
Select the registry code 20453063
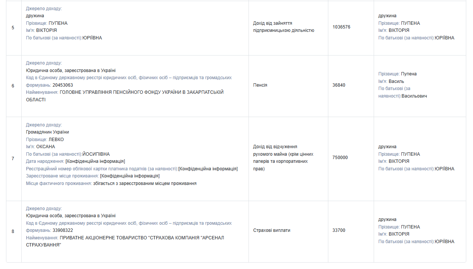(x=63, y=85)
